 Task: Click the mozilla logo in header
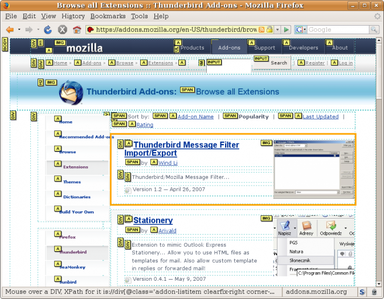[x=84, y=48]
